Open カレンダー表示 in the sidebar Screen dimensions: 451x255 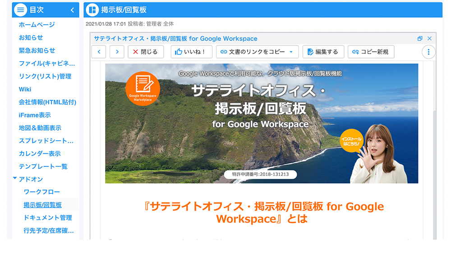tap(40, 154)
